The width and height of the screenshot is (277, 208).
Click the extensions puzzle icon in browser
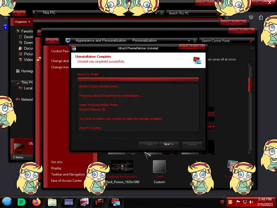pos(261,17)
